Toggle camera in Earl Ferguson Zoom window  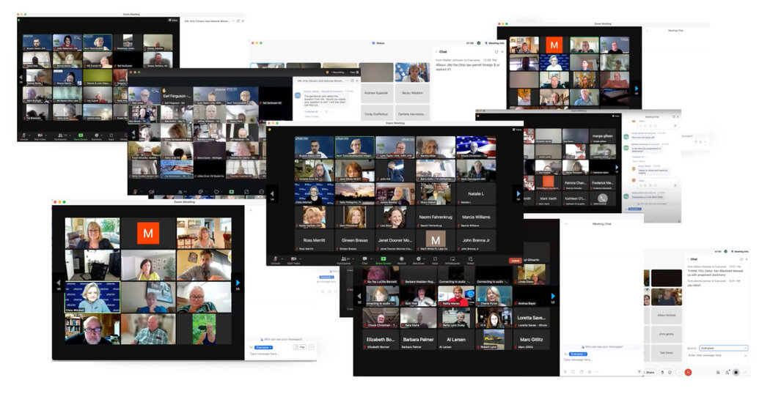[x=151, y=192]
